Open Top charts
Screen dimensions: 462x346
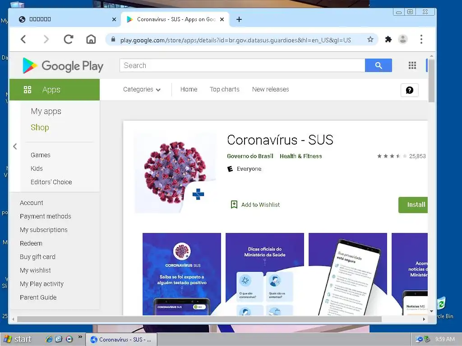tap(225, 90)
